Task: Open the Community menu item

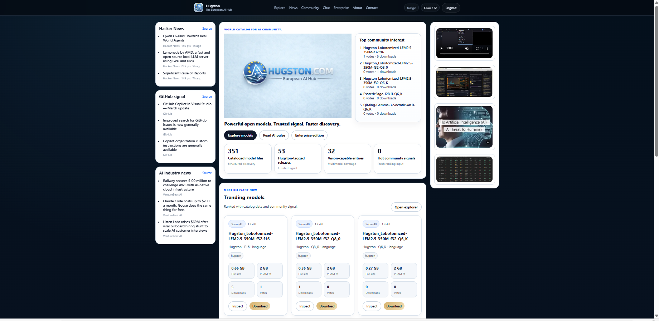Action: (x=310, y=8)
